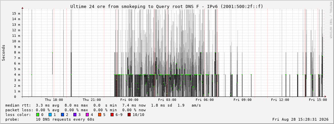This screenshot has height=124, width=334.
Task: Click the orange loss color swatch for 5
Action: [x=100, y=115]
